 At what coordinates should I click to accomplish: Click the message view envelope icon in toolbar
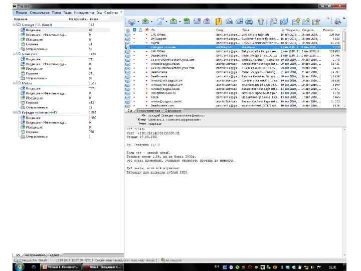point(229,22)
